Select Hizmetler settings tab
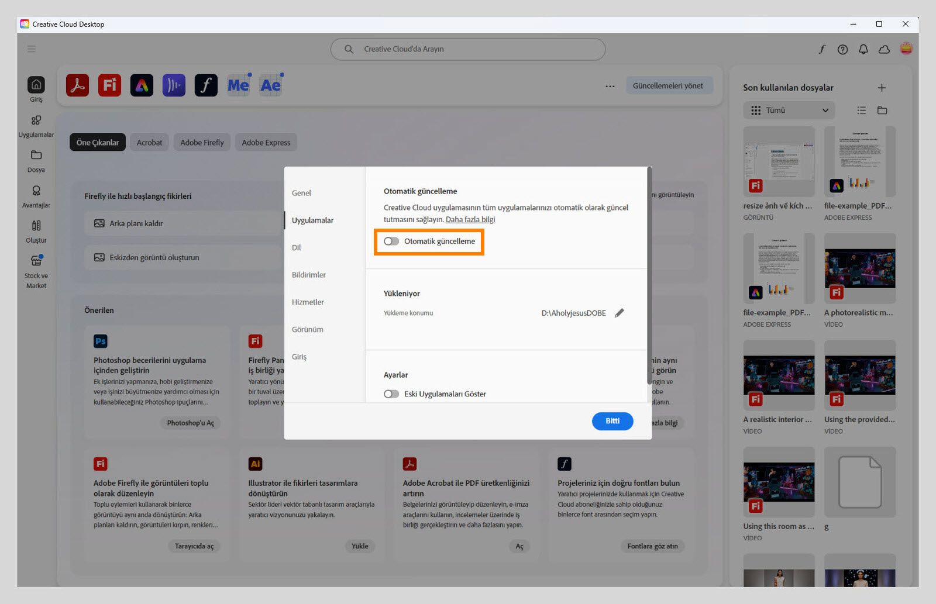936x604 pixels. [308, 302]
